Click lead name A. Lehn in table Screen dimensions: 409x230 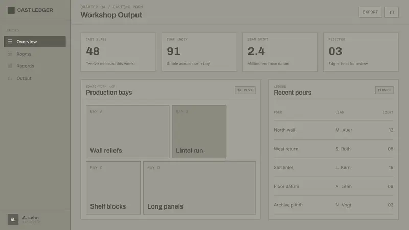(343, 186)
